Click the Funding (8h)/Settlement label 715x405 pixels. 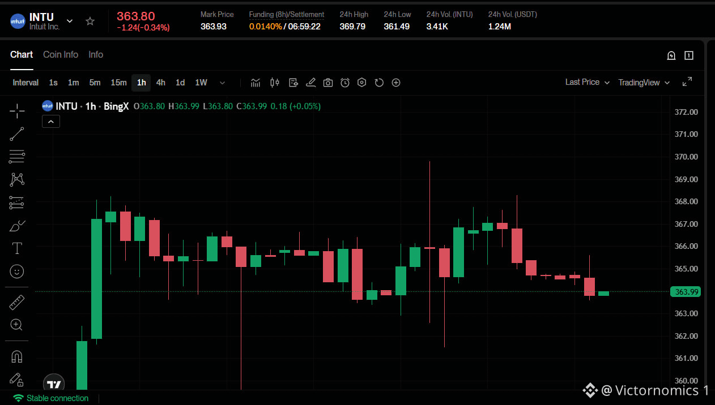click(x=287, y=15)
